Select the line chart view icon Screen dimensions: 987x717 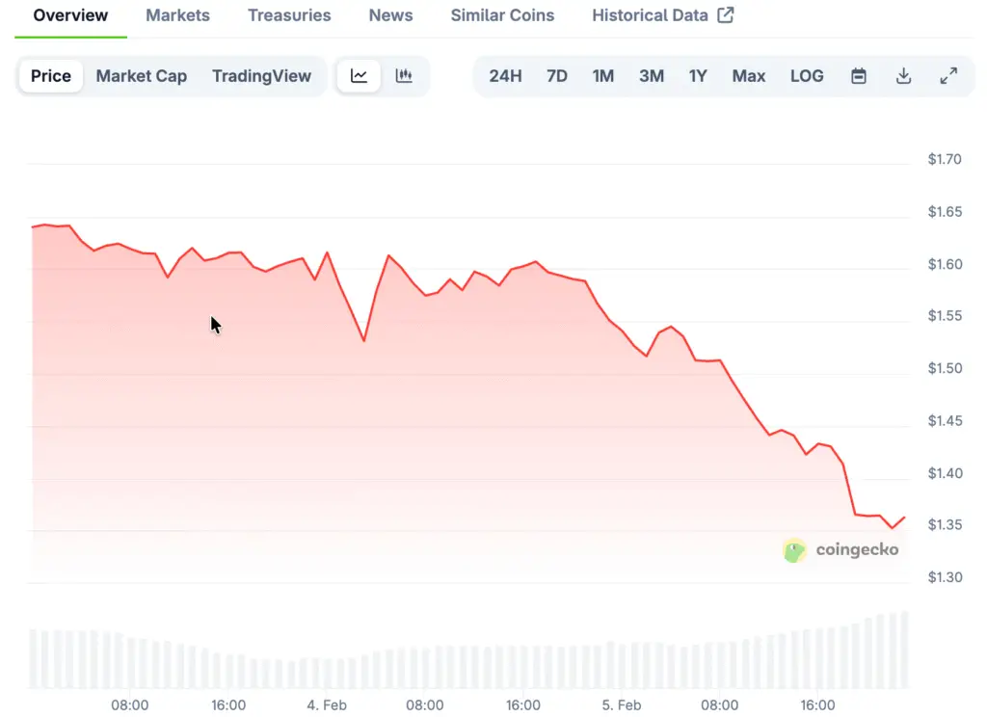(359, 76)
